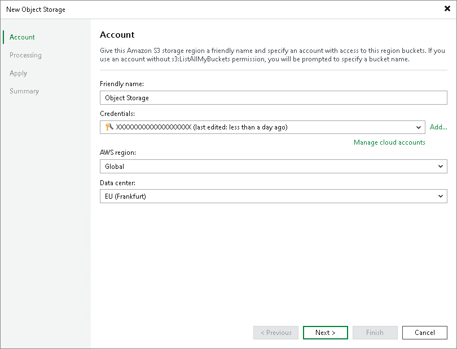Open the Credentials dropdown arrow
Screen dimensions: 457x349
pos(419,127)
